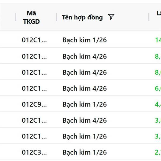Click divider between Mã TKGD and Tên hợp đồng
This screenshot has height=161, width=161.
point(56,17)
